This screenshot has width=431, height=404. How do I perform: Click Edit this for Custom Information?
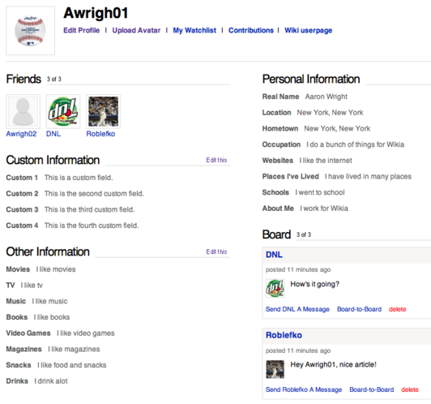point(216,160)
